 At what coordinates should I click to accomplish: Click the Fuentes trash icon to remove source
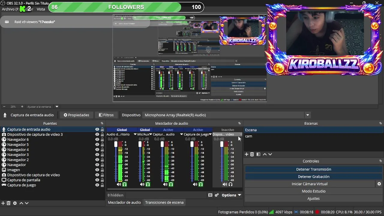[x=9, y=203]
